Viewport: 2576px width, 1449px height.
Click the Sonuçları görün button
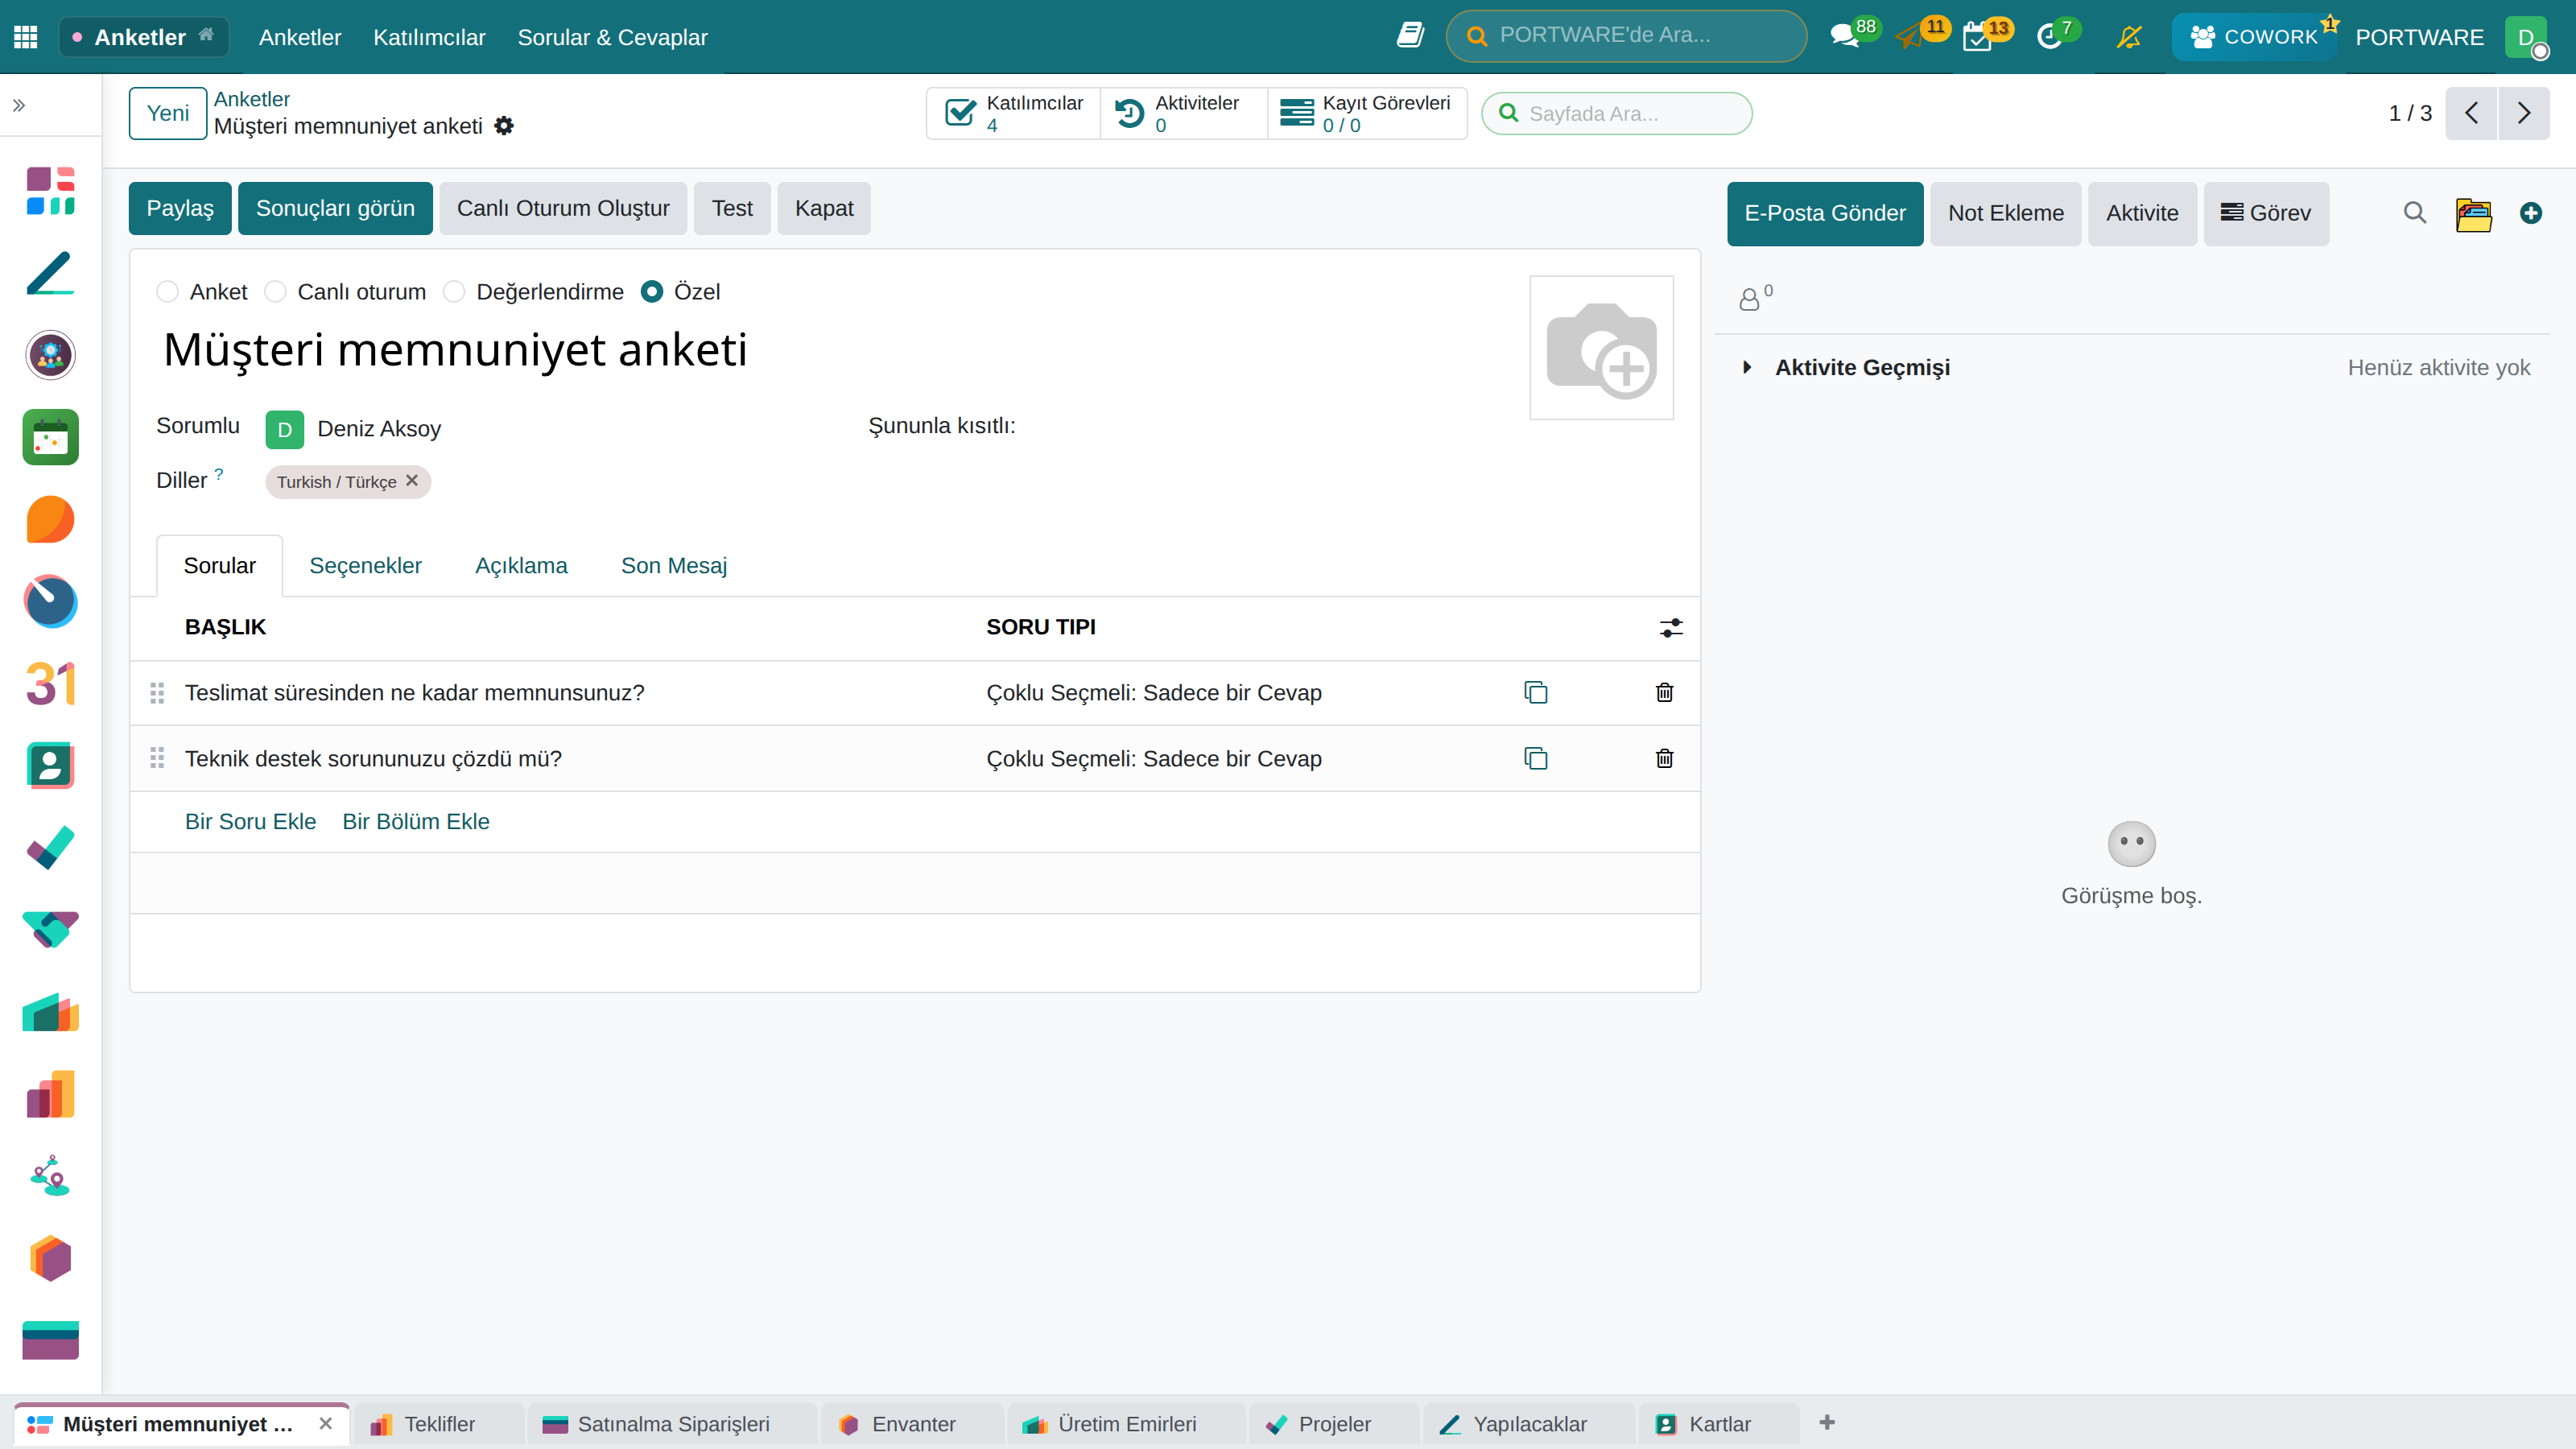point(335,208)
